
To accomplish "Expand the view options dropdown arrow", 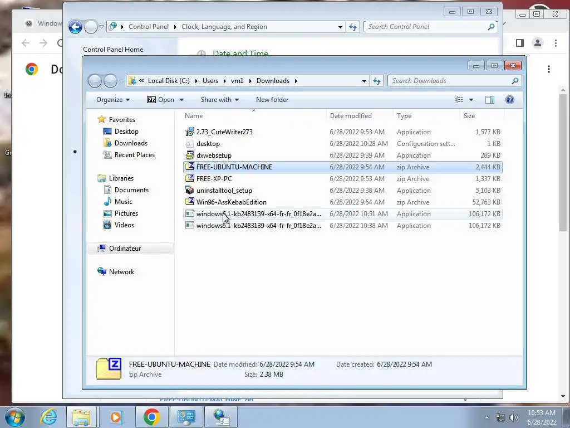I will pos(471,100).
